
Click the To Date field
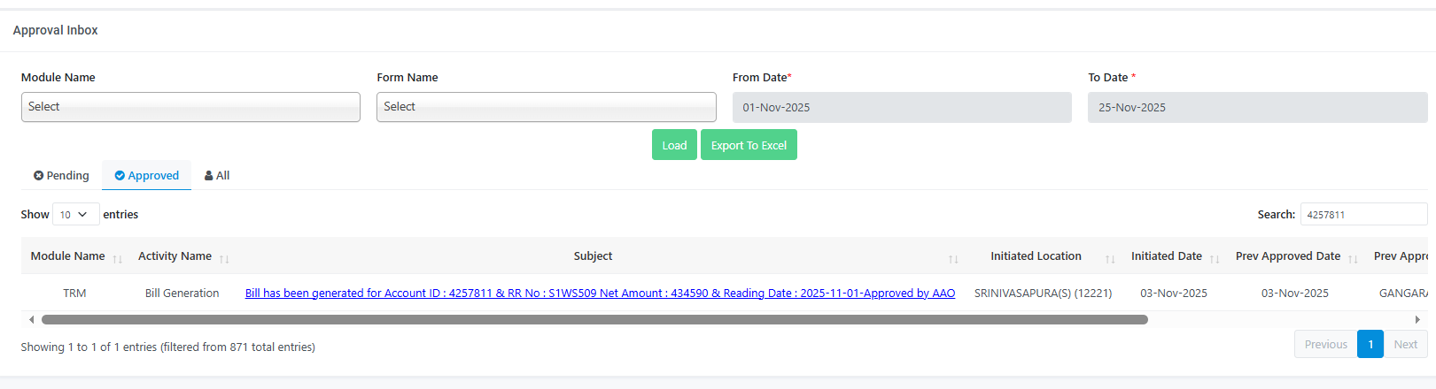(1257, 107)
